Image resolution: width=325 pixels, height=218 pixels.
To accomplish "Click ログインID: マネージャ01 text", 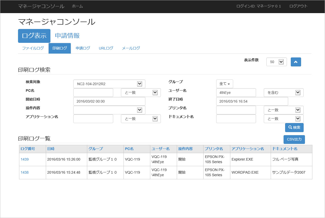I will [x=259, y=6].
